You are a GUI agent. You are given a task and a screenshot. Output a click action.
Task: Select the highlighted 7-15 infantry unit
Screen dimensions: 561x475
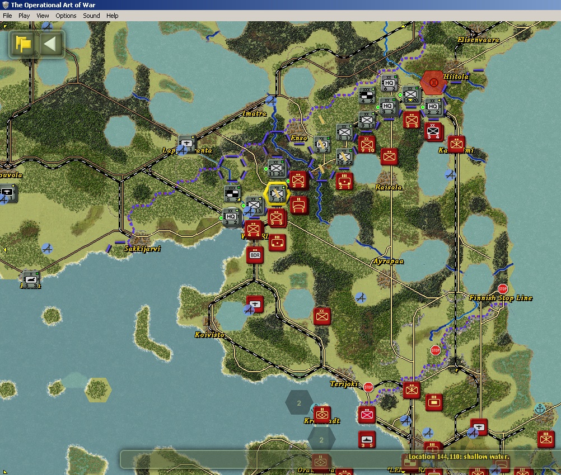point(277,193)
